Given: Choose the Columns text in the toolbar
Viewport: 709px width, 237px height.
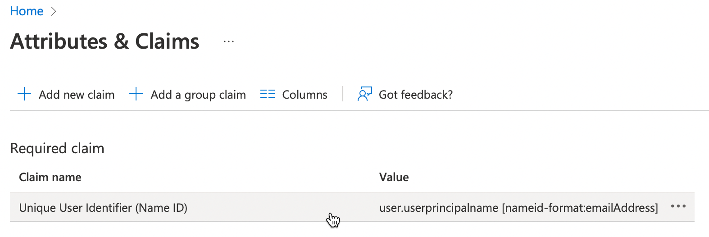Looking at the screenshot, I should (x=305, y=95).
